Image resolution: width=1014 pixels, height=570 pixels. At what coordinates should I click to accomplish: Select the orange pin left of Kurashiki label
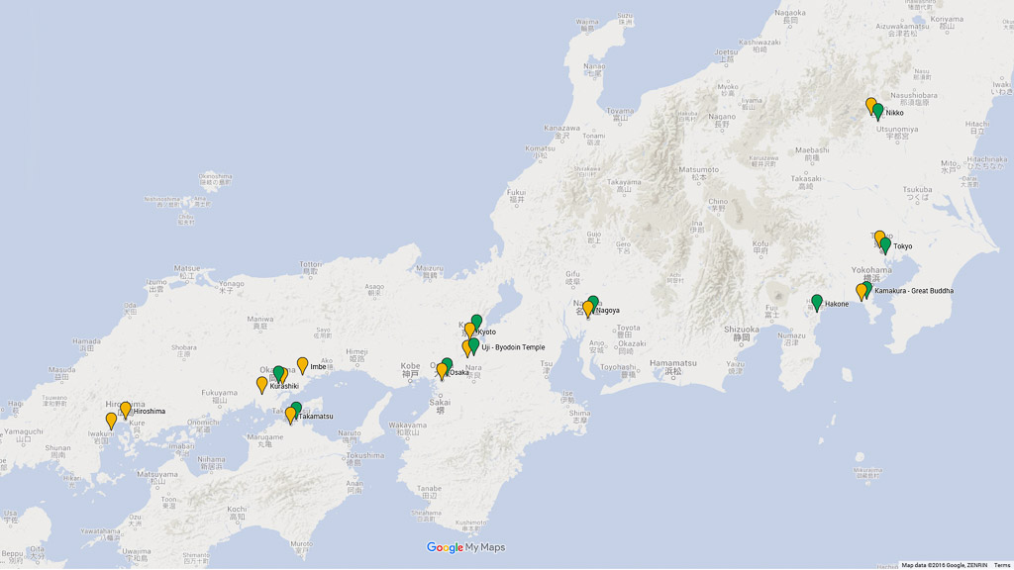pyautogui.click(x=261, y=384)
